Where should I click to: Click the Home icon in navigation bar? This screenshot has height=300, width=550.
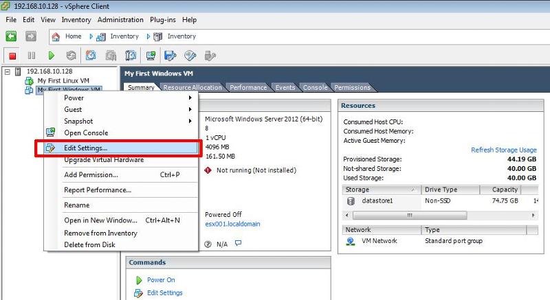click(x=56, y=36)
